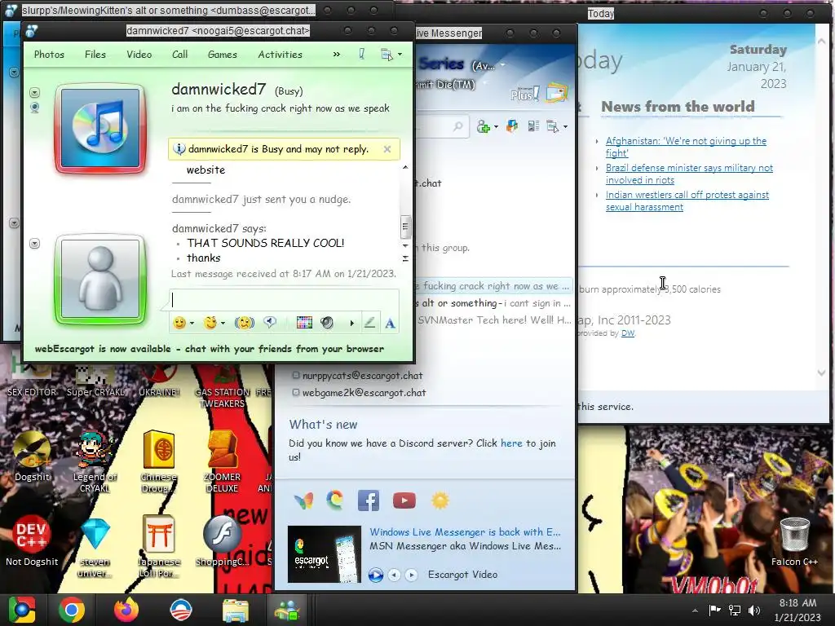Screen dimensions: 835x626
Task: Click the 'here' Discord server link
Action: pos(511,443)
